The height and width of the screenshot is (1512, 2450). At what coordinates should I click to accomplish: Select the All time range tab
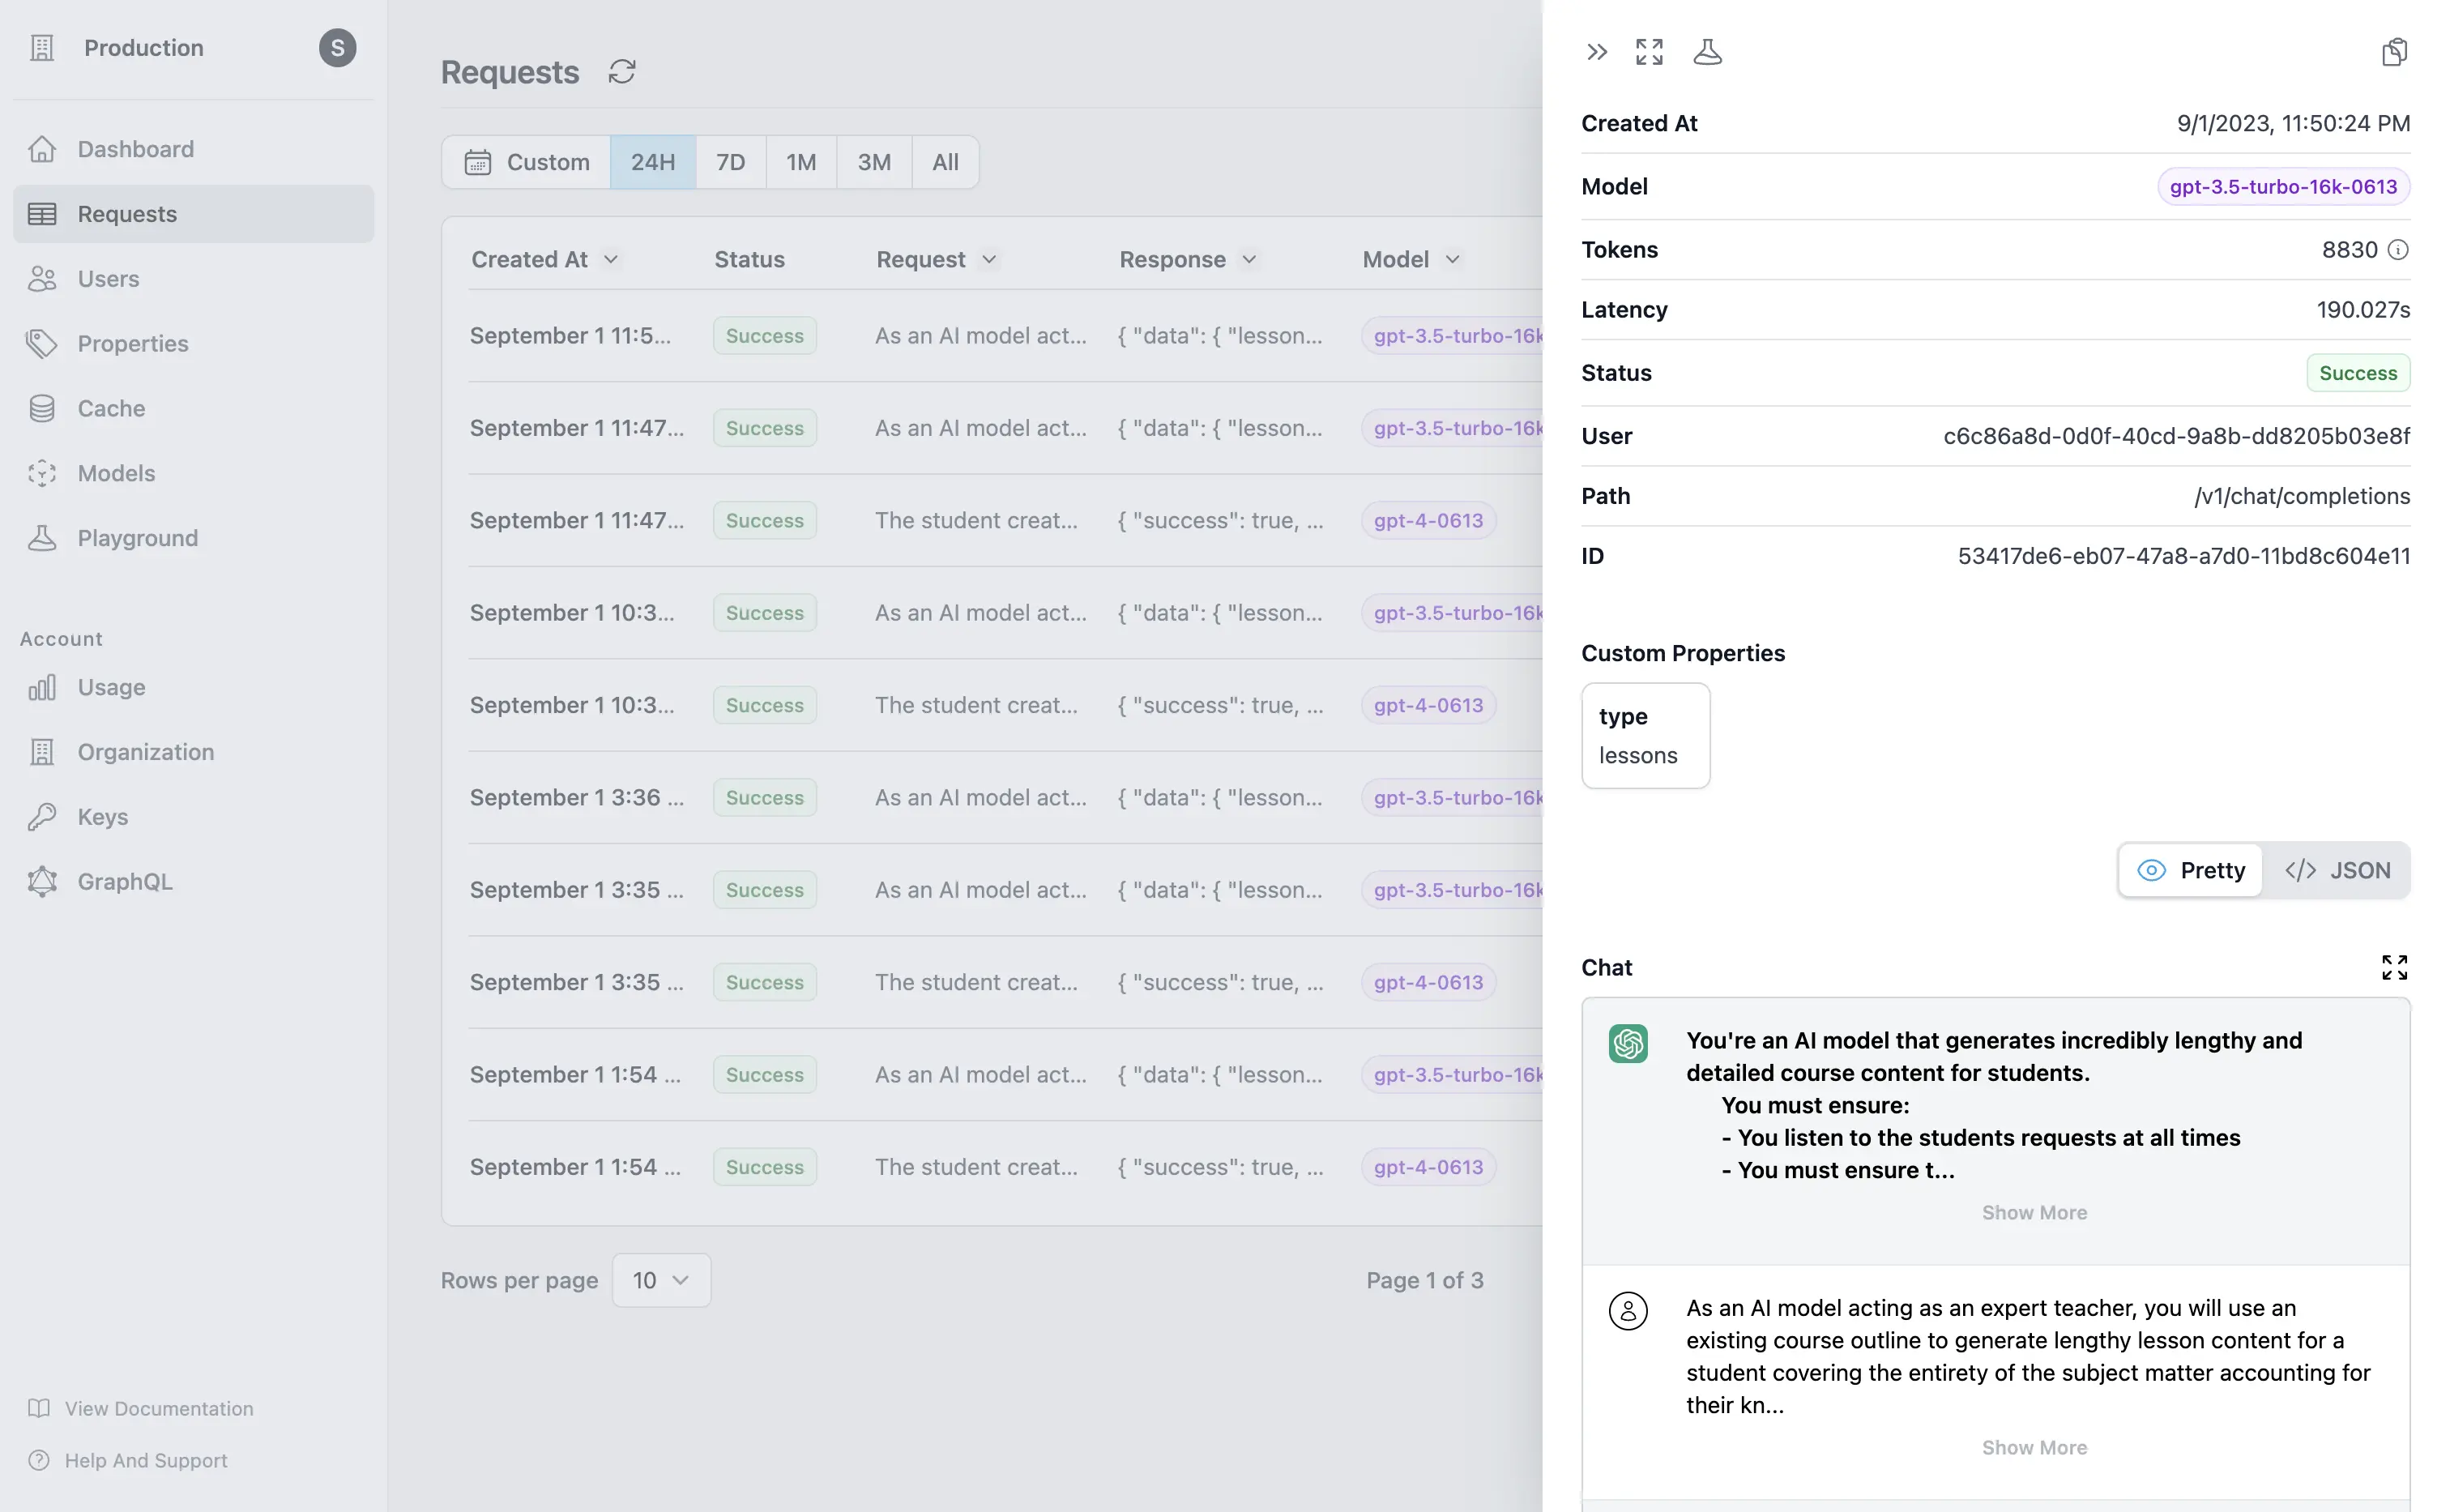point(944,161)
